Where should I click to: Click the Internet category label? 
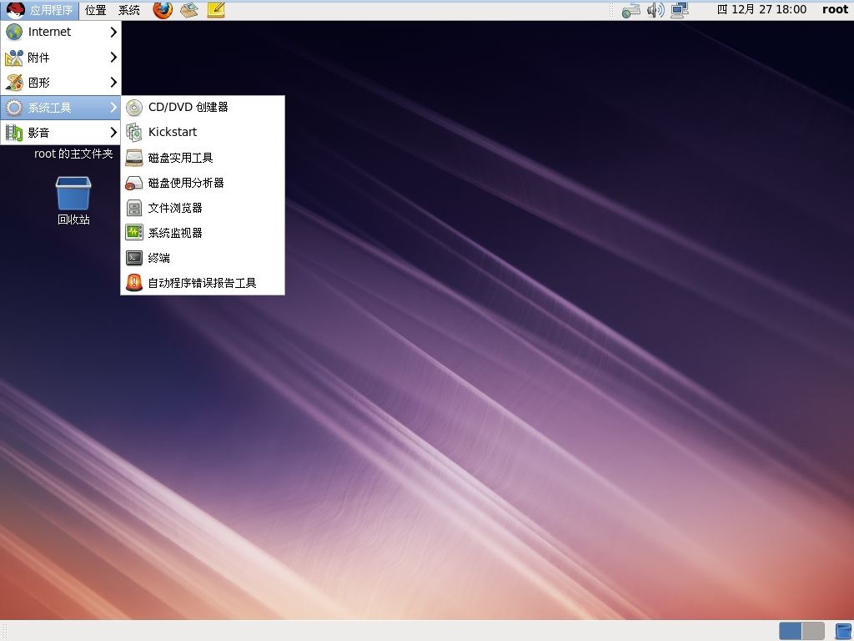[x=49, y=33]
